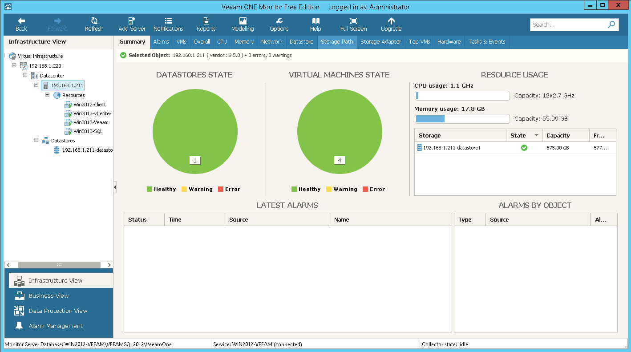
Task: Open the Network tab
Action: click(271, 42)
